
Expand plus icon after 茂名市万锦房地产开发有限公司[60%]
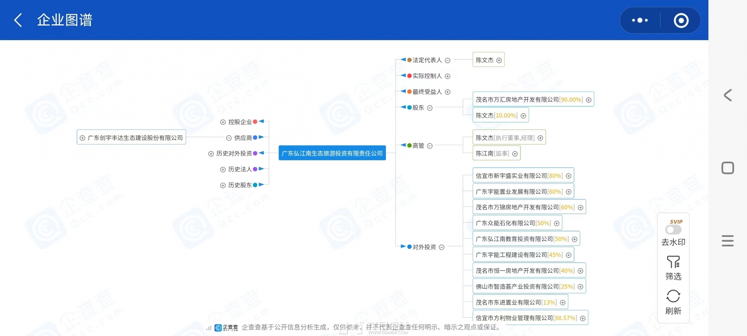coord(580,207)
